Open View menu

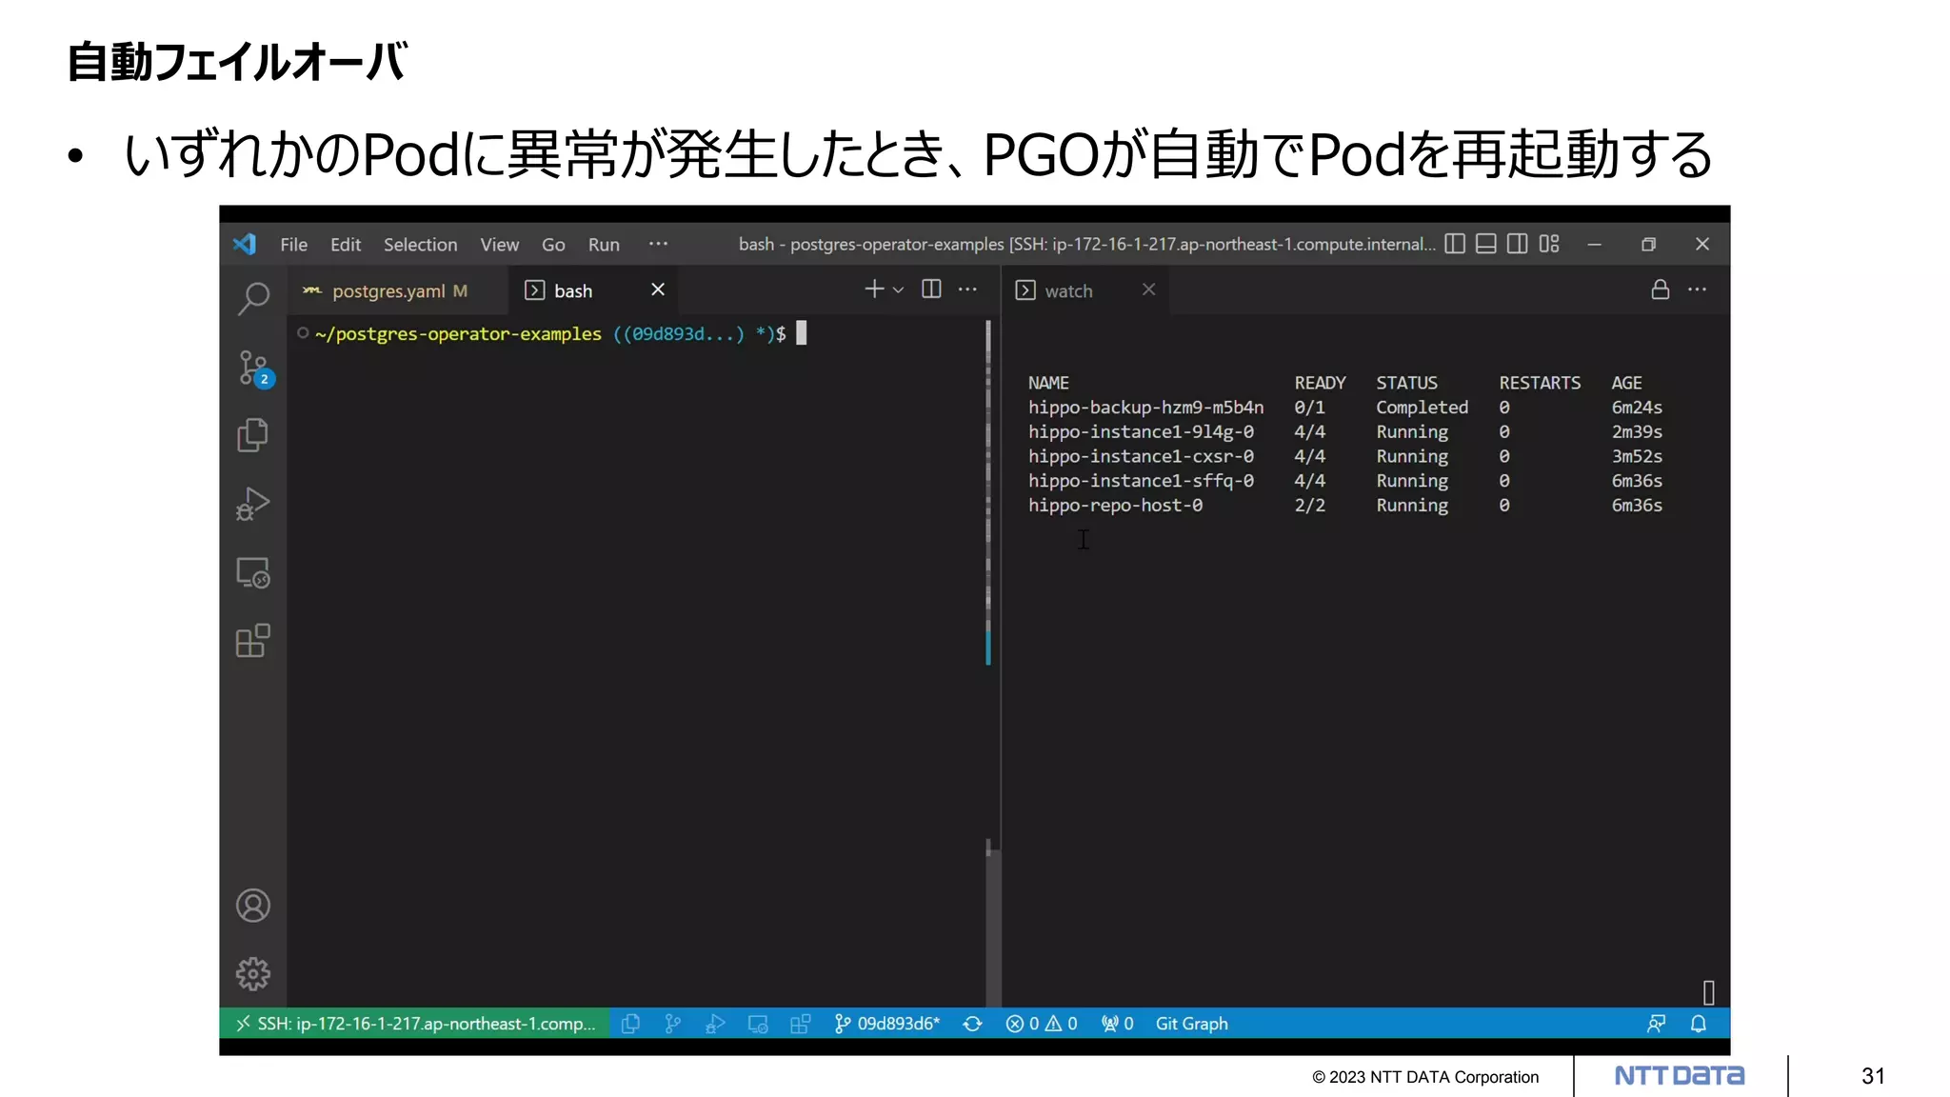coord(499,245)
